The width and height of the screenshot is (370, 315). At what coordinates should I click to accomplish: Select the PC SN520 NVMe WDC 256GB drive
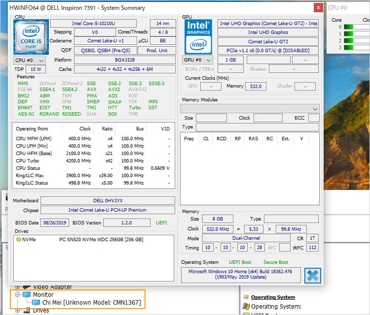point(101,239)
